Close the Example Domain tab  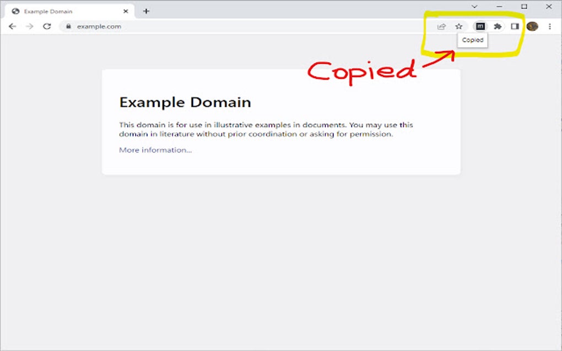(126, 10)
